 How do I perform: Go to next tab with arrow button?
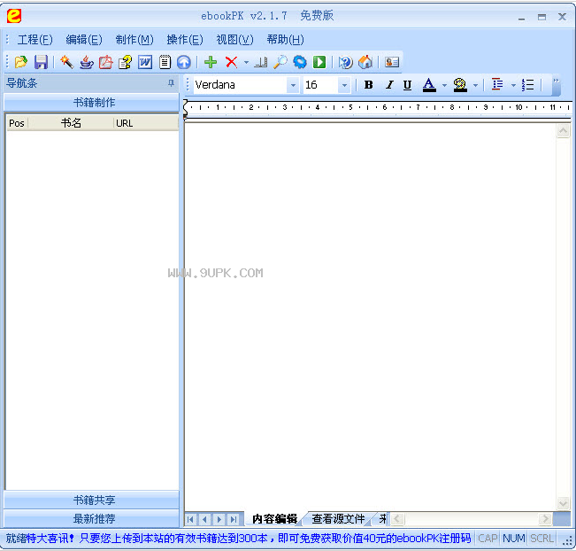click(219, 519)
